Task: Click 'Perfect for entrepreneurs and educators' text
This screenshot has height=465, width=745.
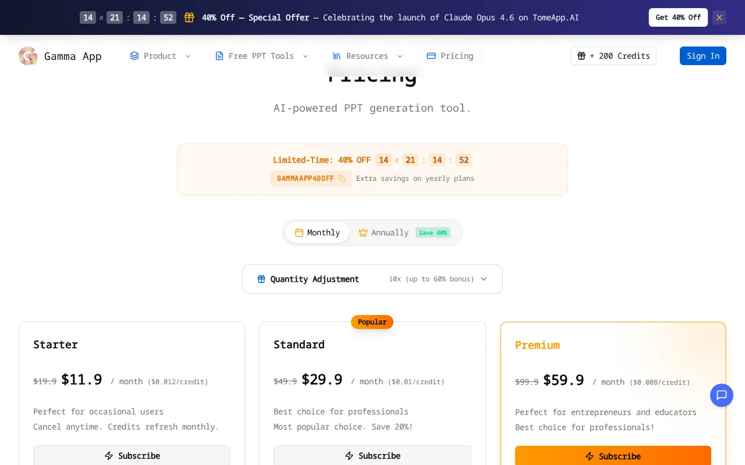Action: [x=606, y=412]
